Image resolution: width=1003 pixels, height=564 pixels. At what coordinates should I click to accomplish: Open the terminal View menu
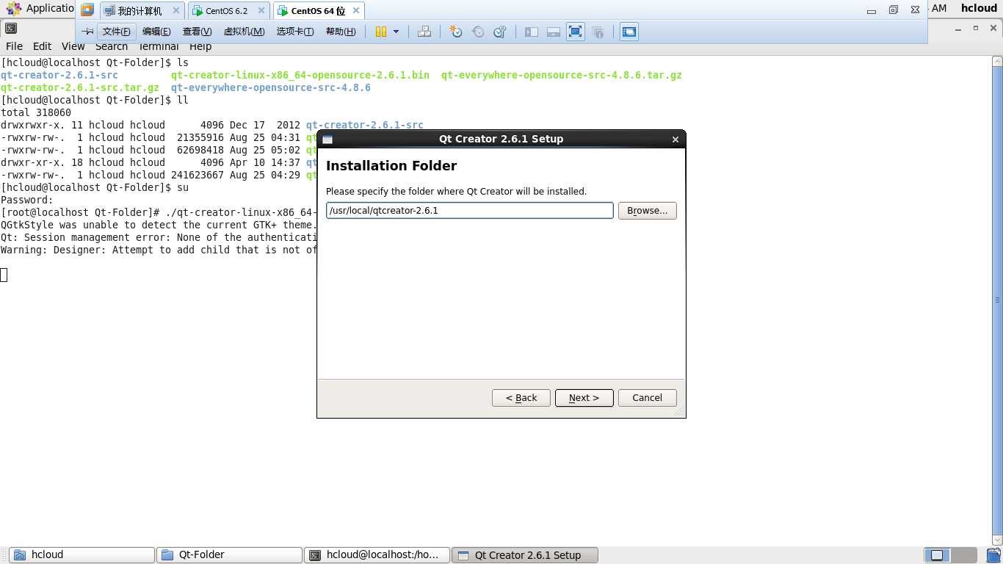tap(73, 46)
